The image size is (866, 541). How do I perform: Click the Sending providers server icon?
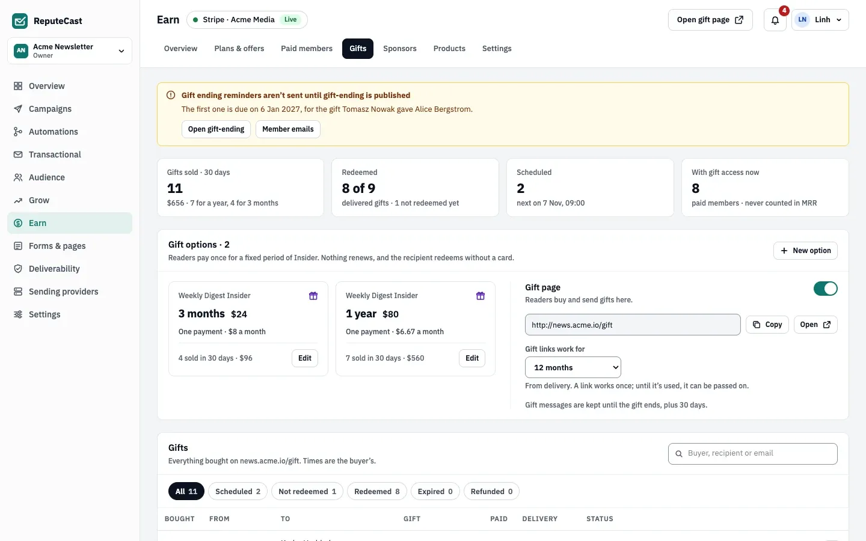pos(18,292)
